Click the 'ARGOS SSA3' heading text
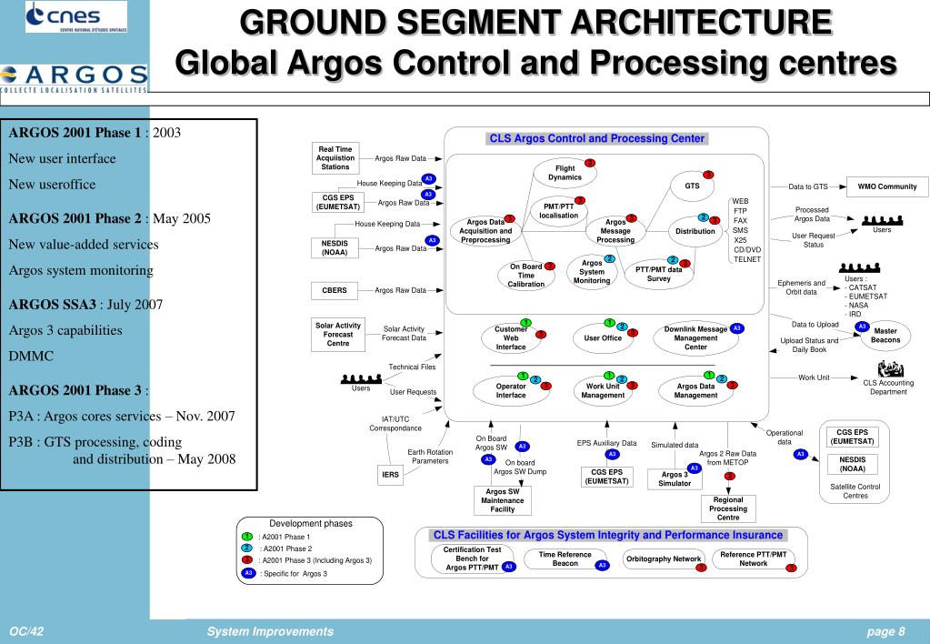Image resolution: width=930 pixels, height=644 pixels. [x=52, y=305]
